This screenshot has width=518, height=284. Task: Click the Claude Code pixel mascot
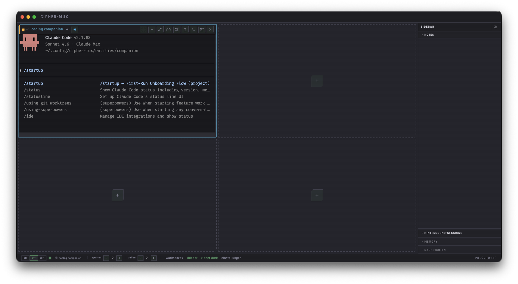tap(30, 43)
